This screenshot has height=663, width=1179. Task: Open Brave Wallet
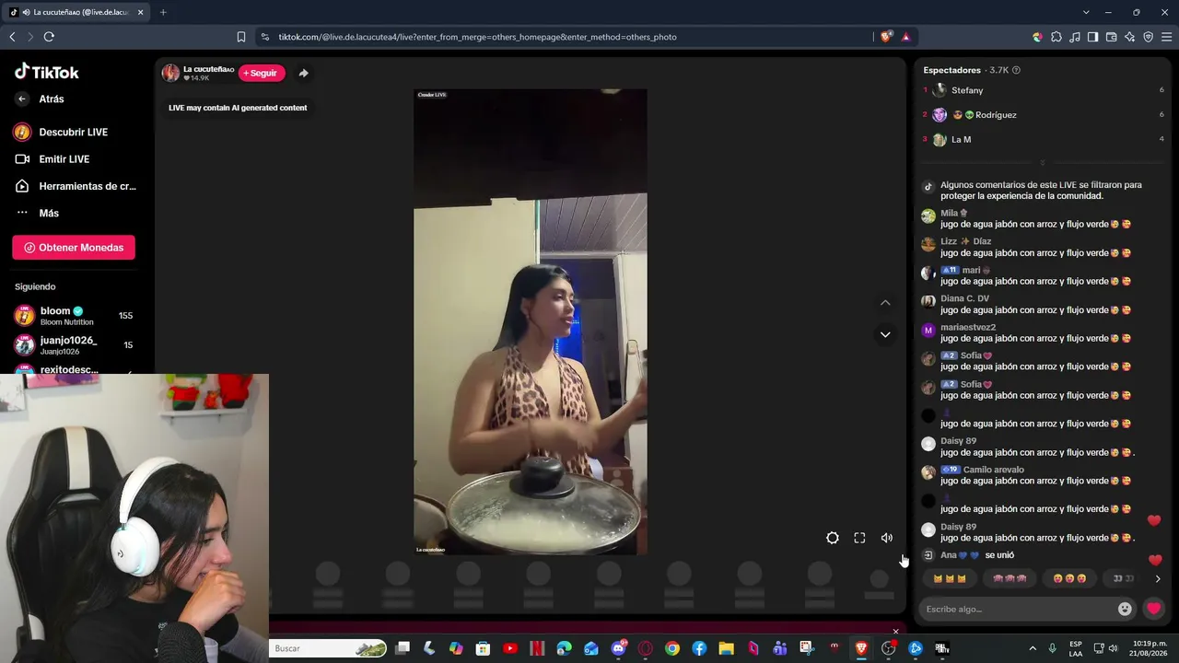point(1112,37)
